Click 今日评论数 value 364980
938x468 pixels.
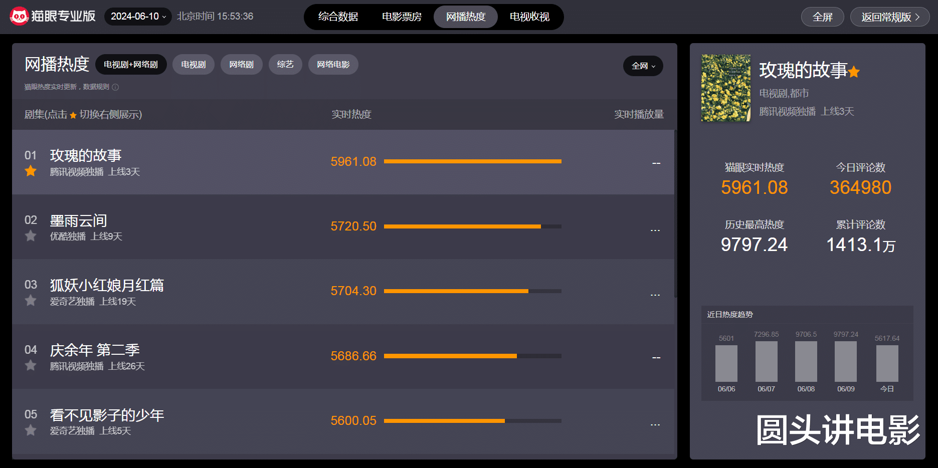[861, 187]
